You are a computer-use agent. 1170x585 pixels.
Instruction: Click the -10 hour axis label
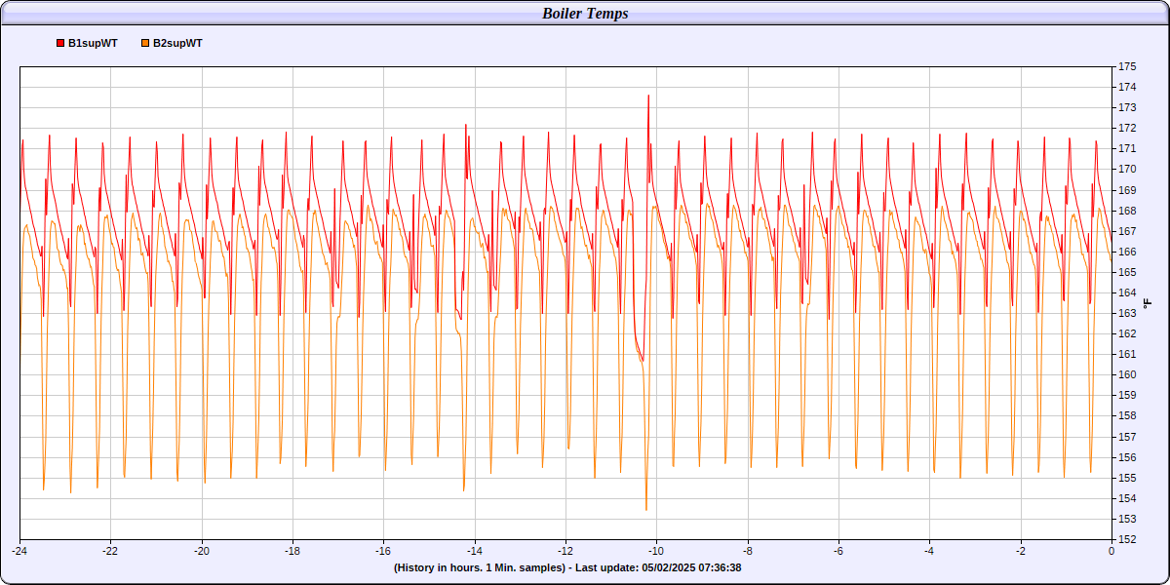tap(656, 551)
